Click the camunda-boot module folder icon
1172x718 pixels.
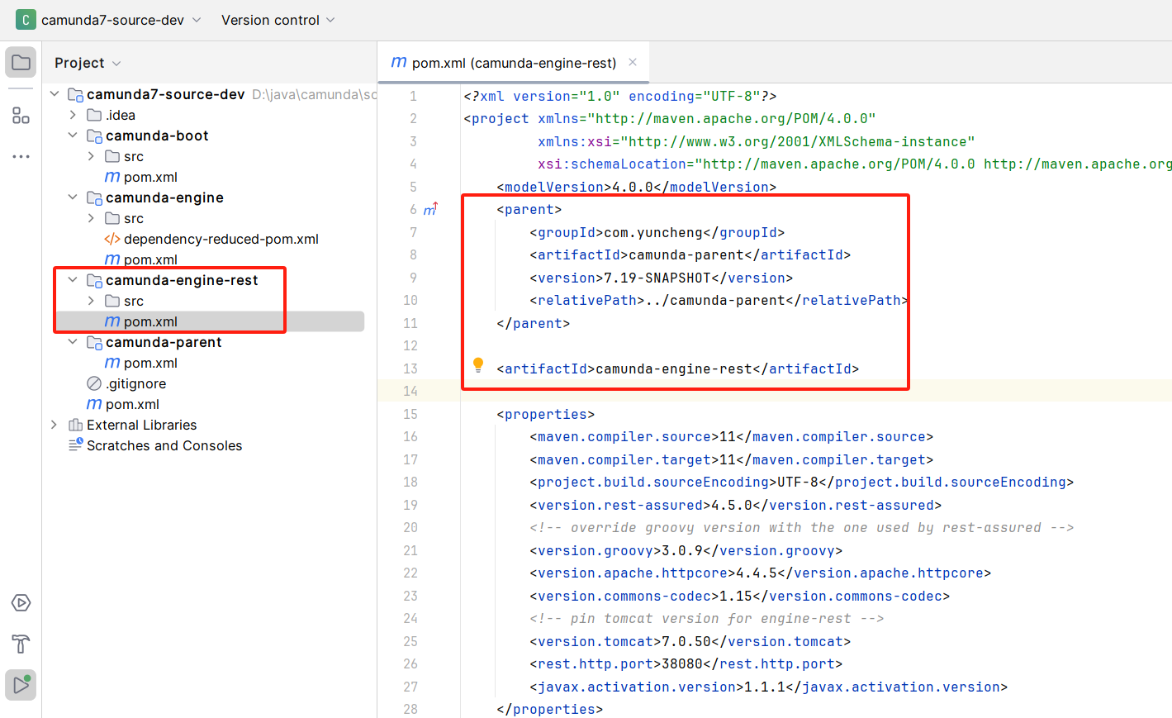pos(94,136)
